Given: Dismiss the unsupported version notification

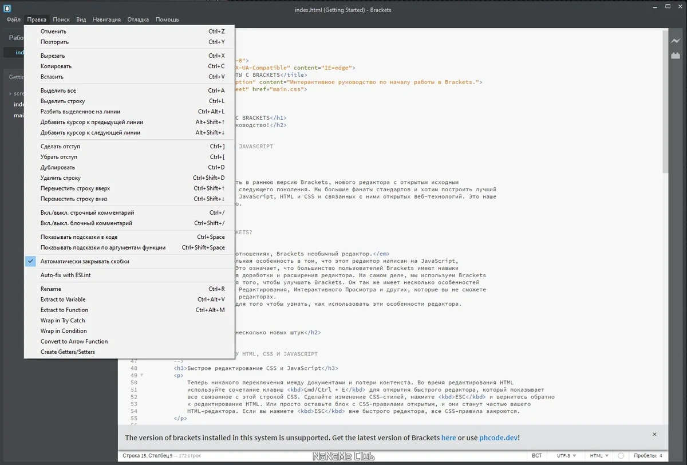Looking at the screenshot, I should (x=654, y=434).
